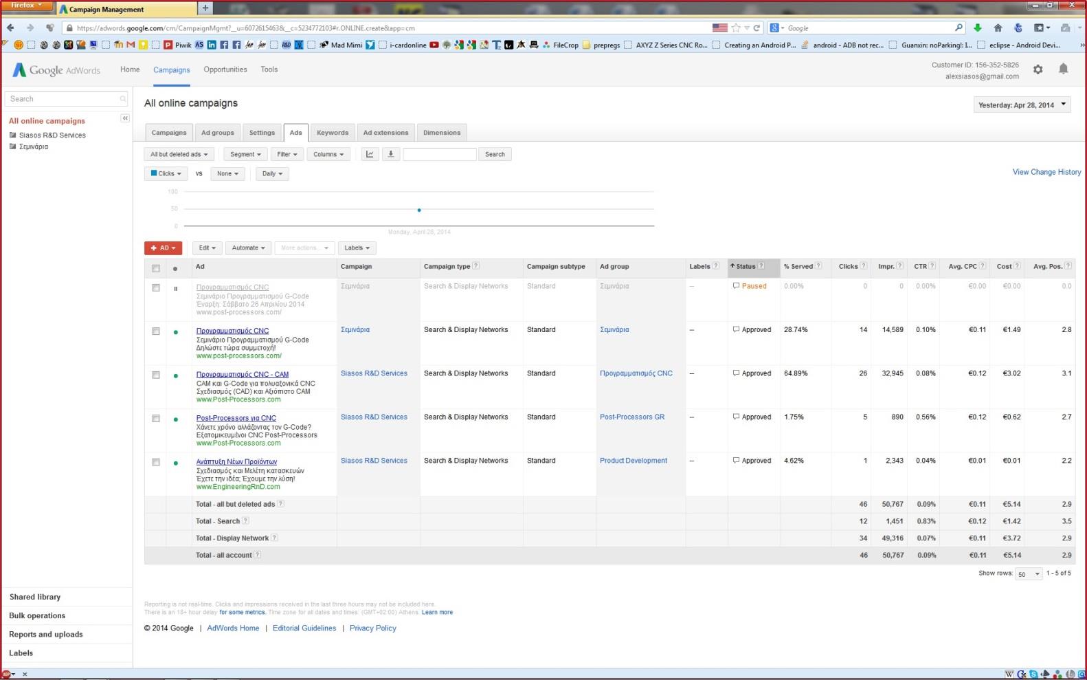
Task: Open account settings gear icon
Action: (1038, 69)
